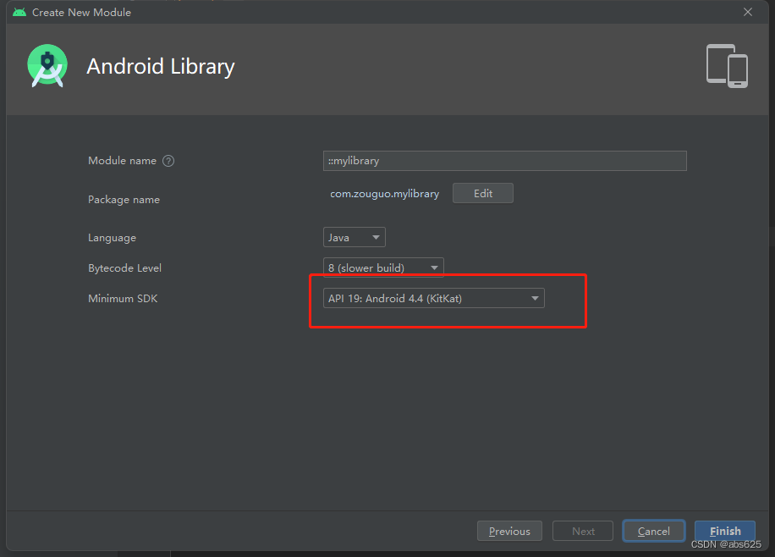The width and height of the screenshot is (775, 557).
Task: Close the Create New Module dialog
Action: (x=747, y=12)
